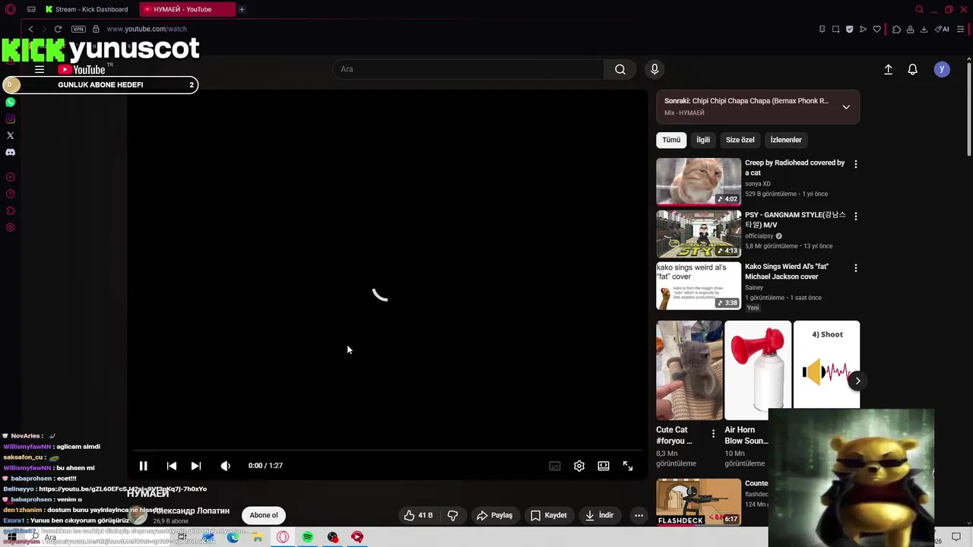Open the heart bookmark icon in toolbar
973x547 pixels.
pyautogui.click(x=876, y=29)
